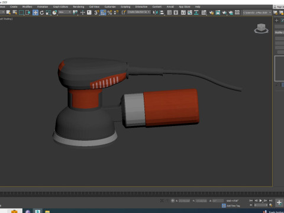Click the Z coordinate input field
284x213 pixels.
point(218,201)
